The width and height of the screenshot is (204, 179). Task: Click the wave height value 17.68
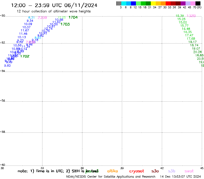(191, 39)
